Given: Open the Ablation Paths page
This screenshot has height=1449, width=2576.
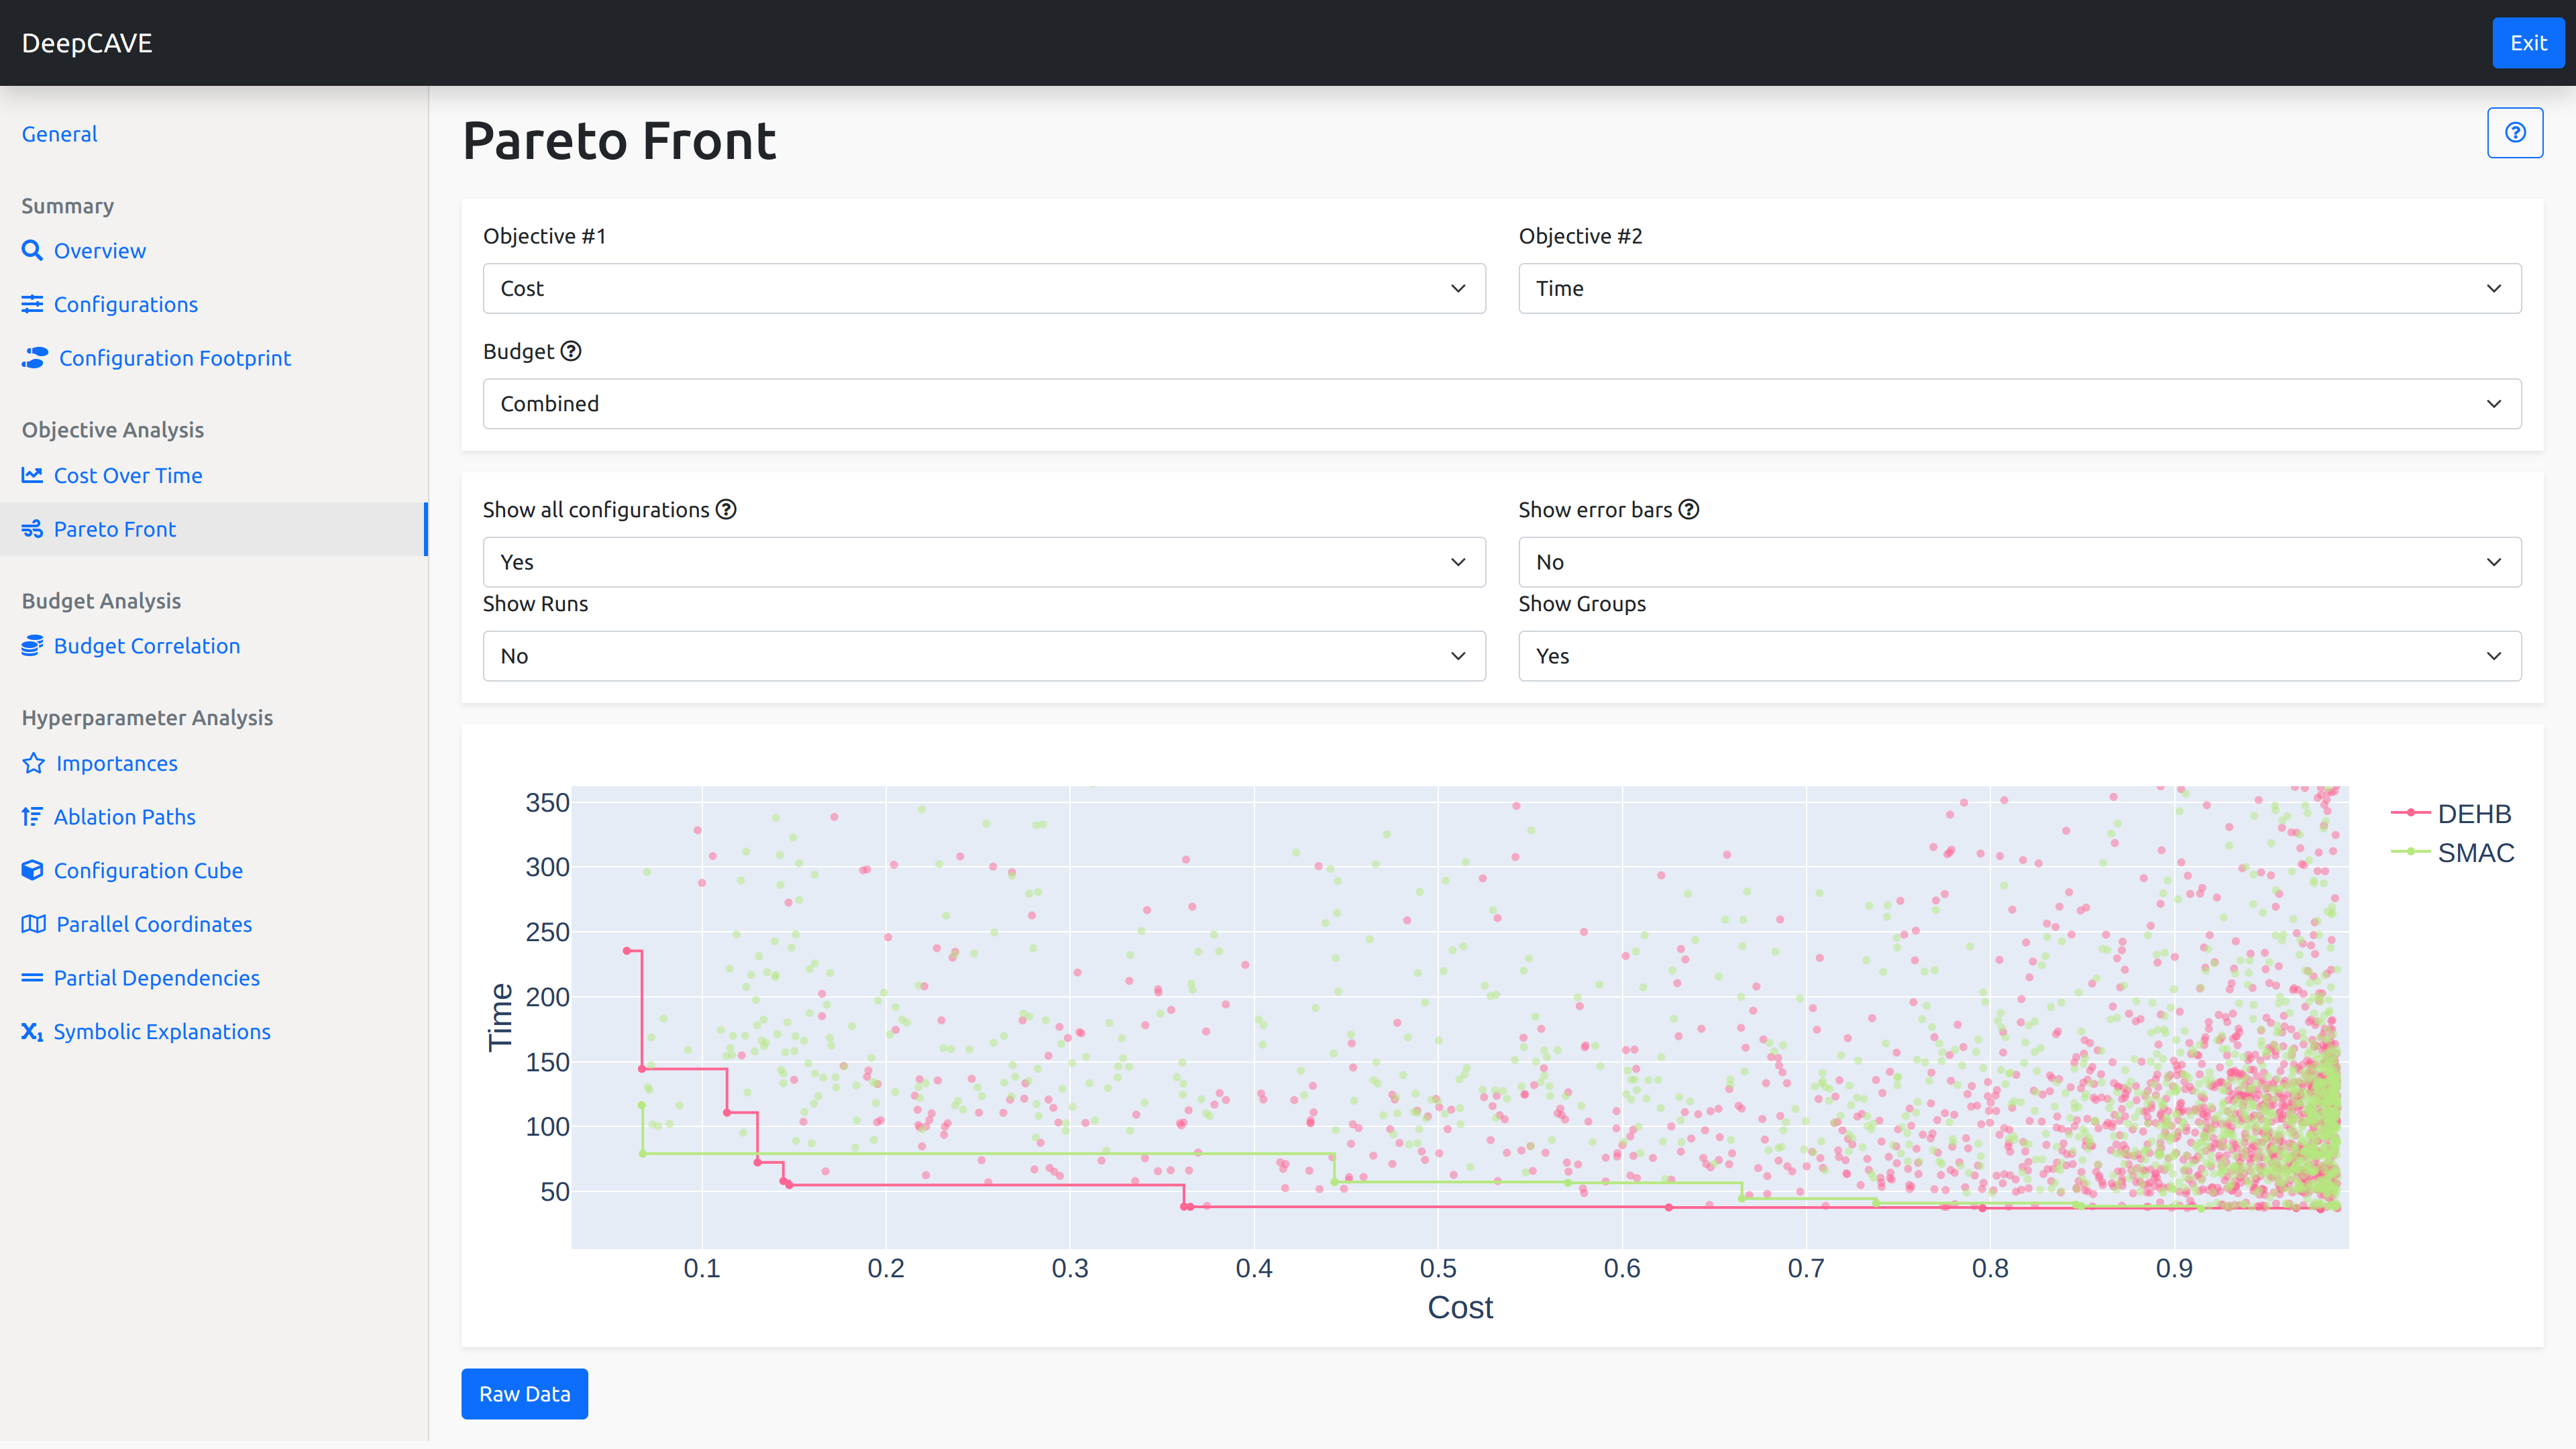Looking at the screenshot, I should [x=125, y=816].
